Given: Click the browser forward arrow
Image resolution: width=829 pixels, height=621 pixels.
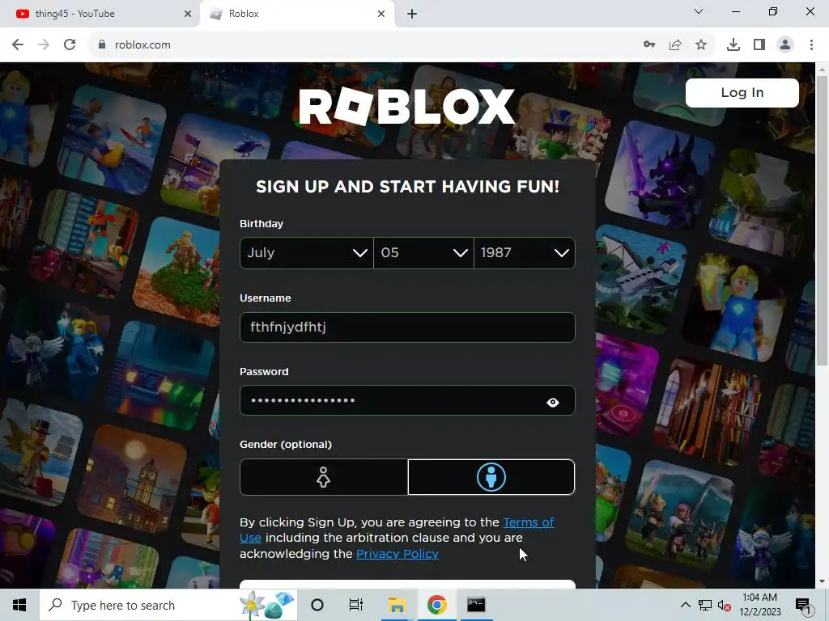Looking at the screenshot, I should [44, 45].
